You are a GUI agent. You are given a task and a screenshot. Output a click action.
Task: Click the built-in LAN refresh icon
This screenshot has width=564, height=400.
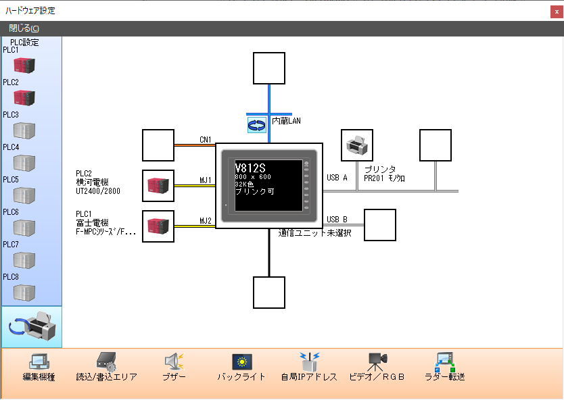coord(257,124)
